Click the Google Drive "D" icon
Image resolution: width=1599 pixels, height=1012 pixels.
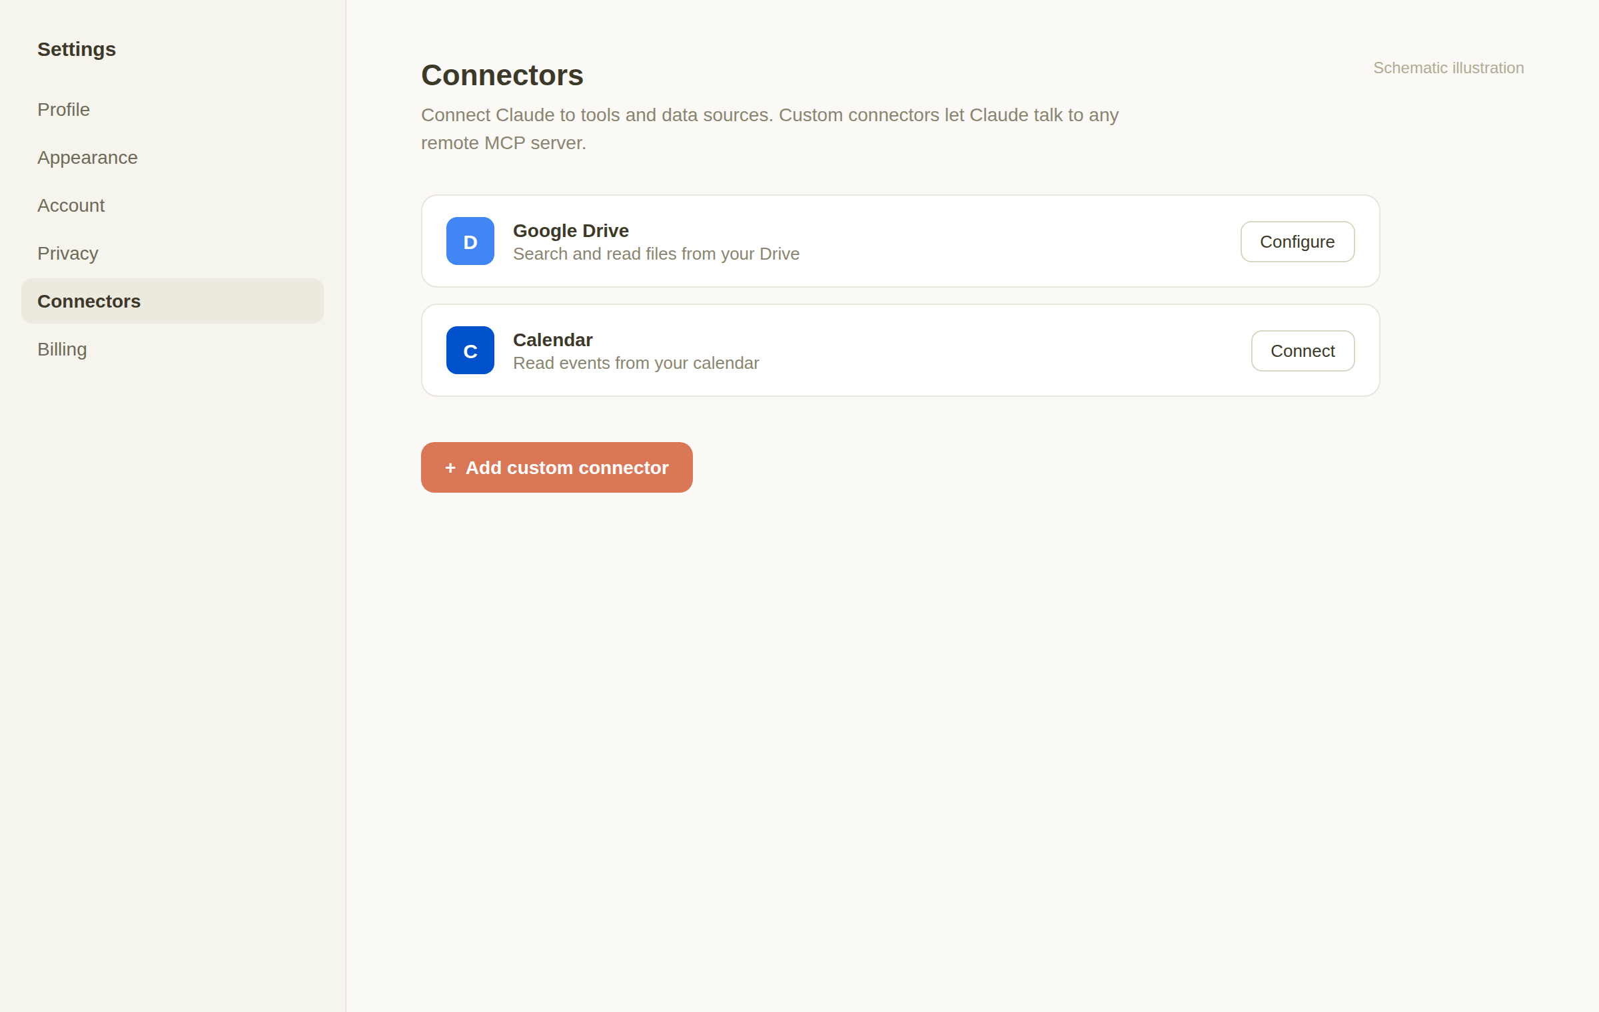click(470, 241)
